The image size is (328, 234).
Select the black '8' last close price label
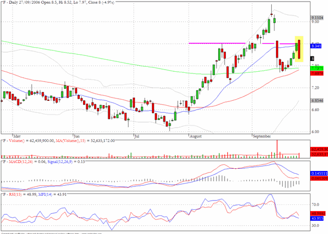click(313, 59)
